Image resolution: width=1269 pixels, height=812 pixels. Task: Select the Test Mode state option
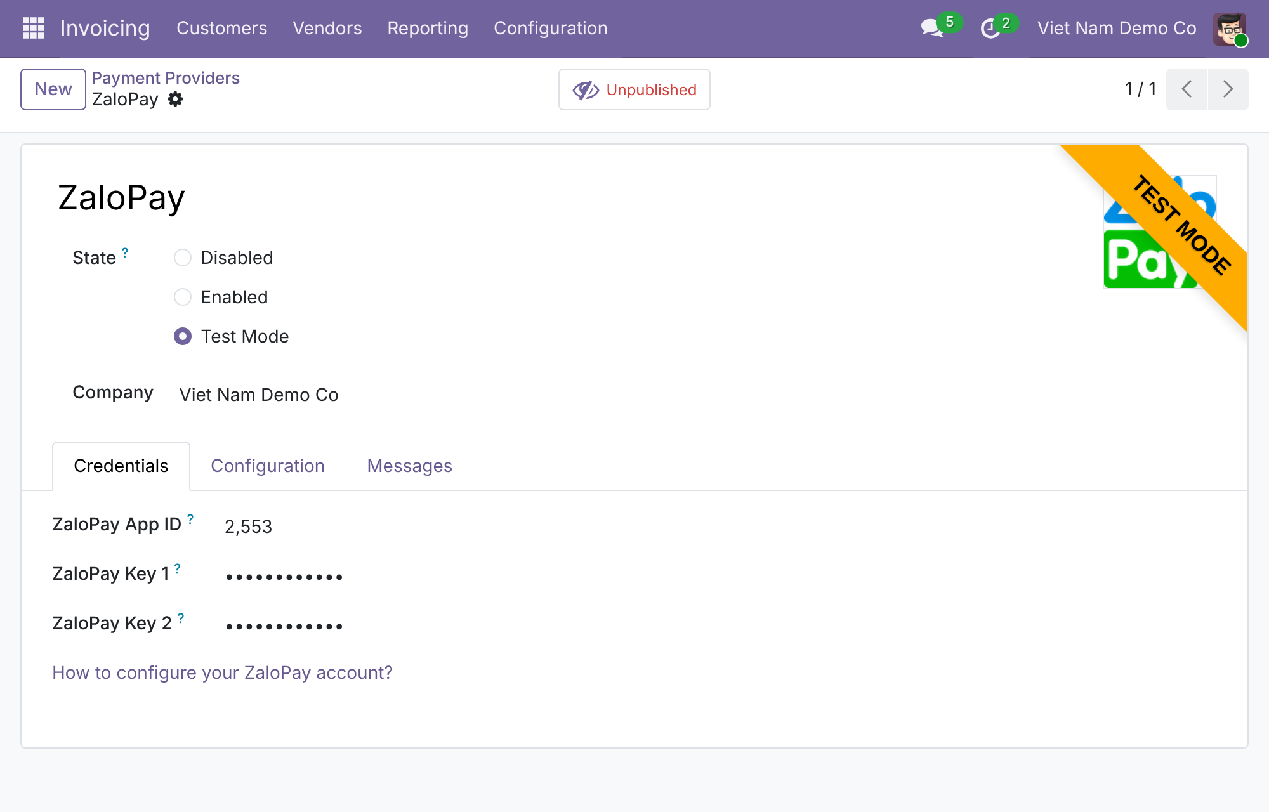pos(183,336)
